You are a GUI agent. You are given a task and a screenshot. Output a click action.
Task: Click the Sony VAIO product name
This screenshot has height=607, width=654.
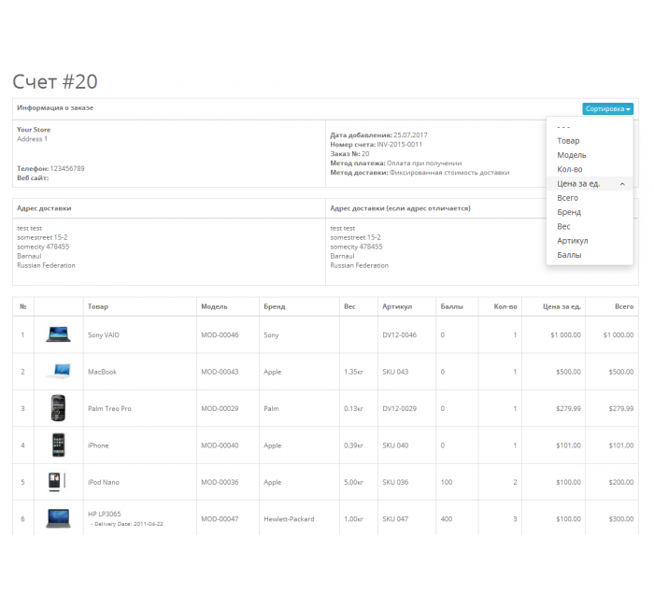click(104, 334)
